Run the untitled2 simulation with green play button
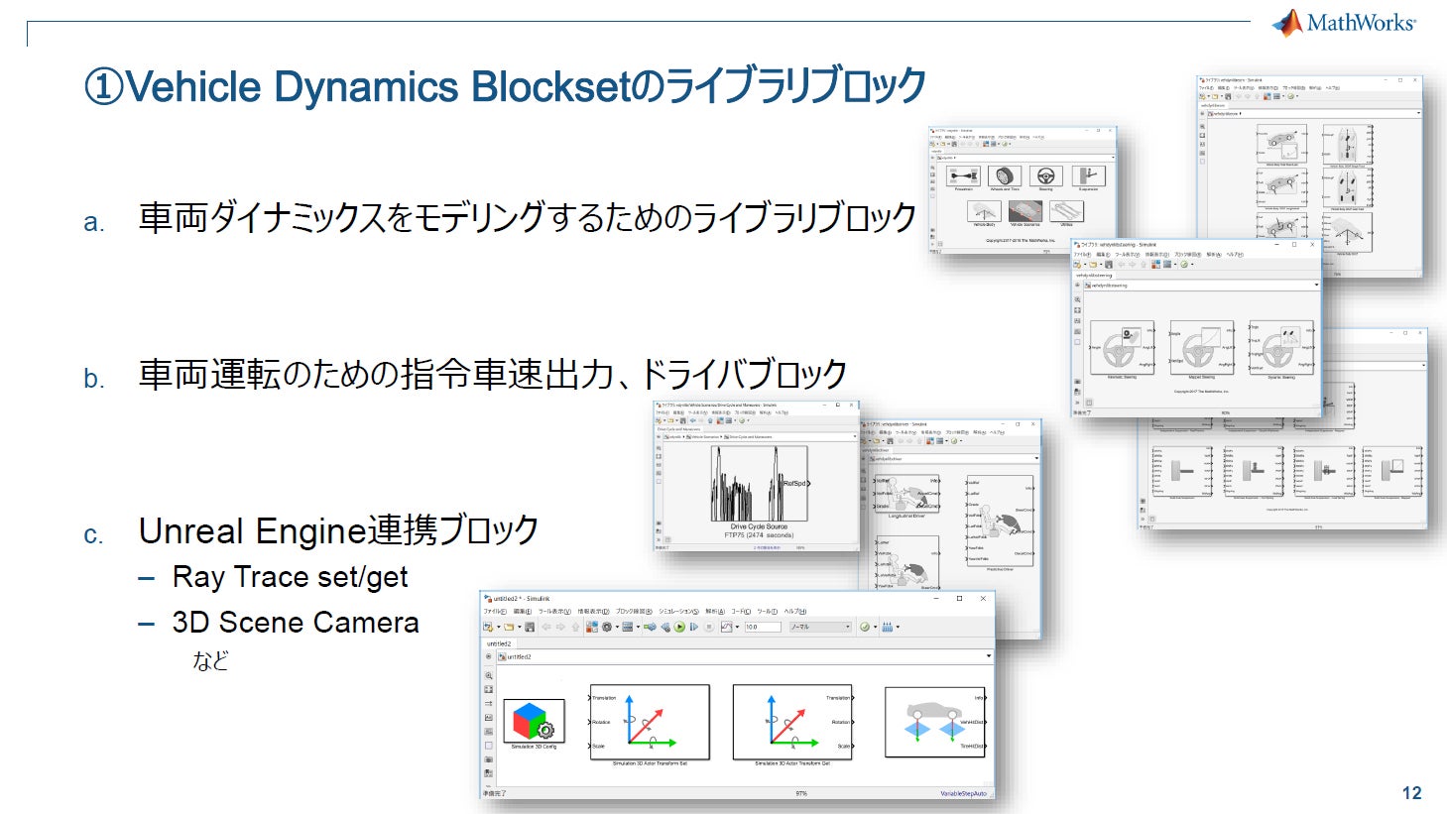Image resolution: width=1447 pixels, height=814 pixels. pos(679,627)
